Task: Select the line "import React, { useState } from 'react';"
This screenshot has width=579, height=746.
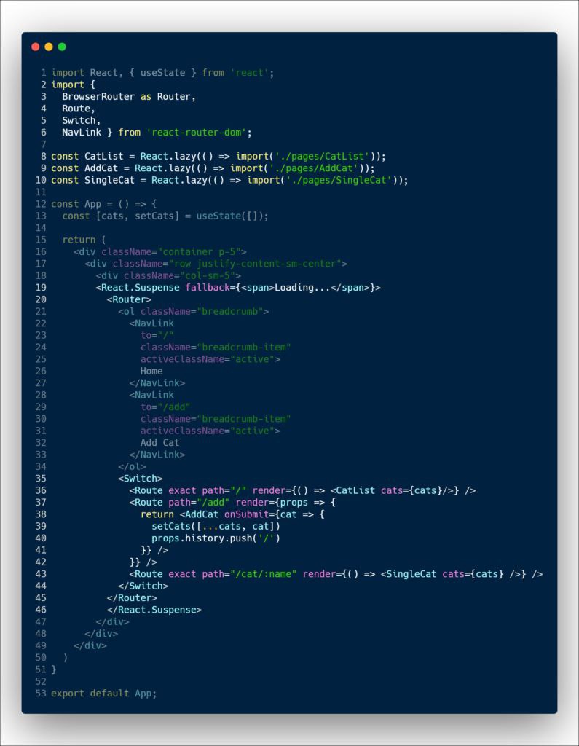Action: coord(162,73)
